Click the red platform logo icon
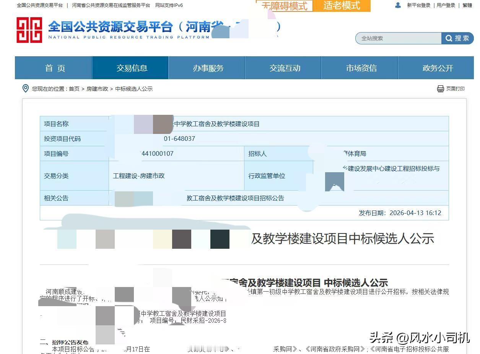 pos(29,30)
